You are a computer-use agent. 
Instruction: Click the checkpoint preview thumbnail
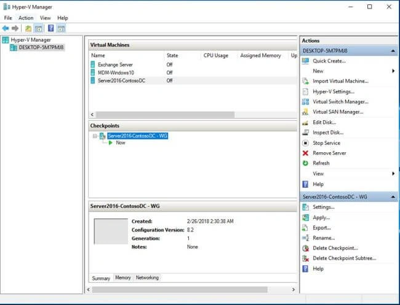click(111, 231)
